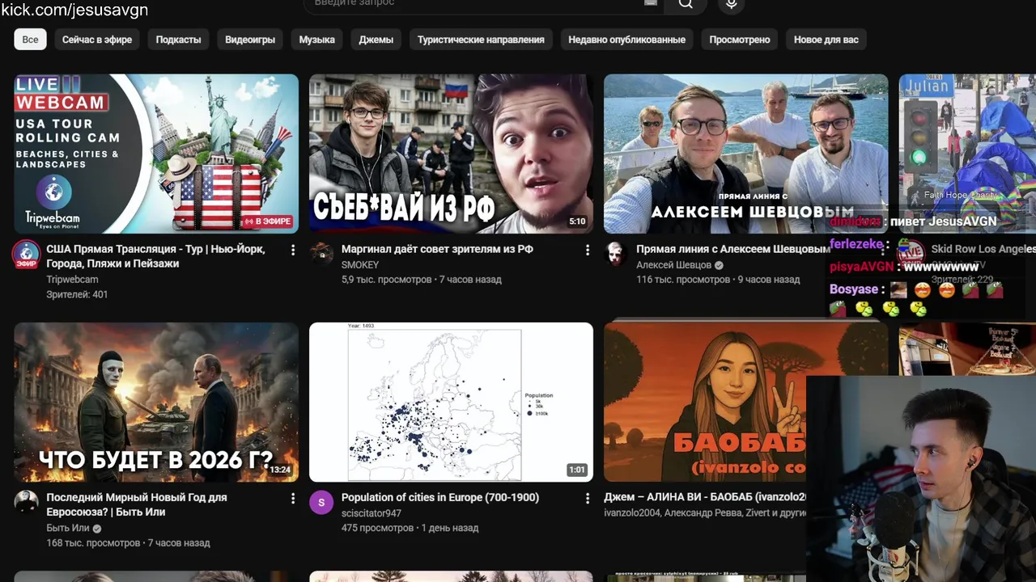Open Алексей Шевцов channel avatar

616,254
